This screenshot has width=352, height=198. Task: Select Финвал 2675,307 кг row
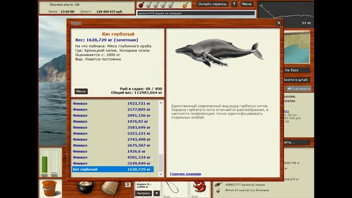tap(113, 145)
